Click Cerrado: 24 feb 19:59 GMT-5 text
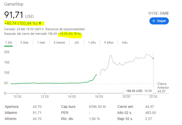 (24, 29)
